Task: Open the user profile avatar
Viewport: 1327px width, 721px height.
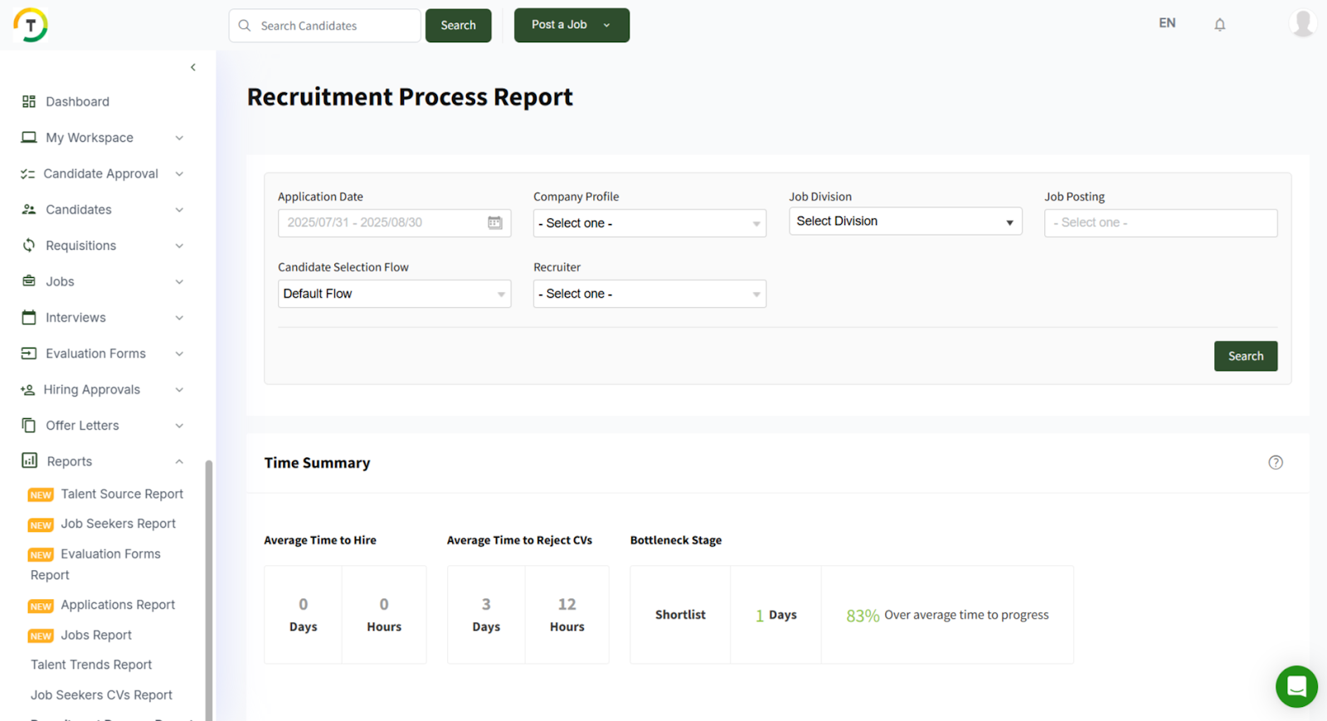Action: 1302,23
